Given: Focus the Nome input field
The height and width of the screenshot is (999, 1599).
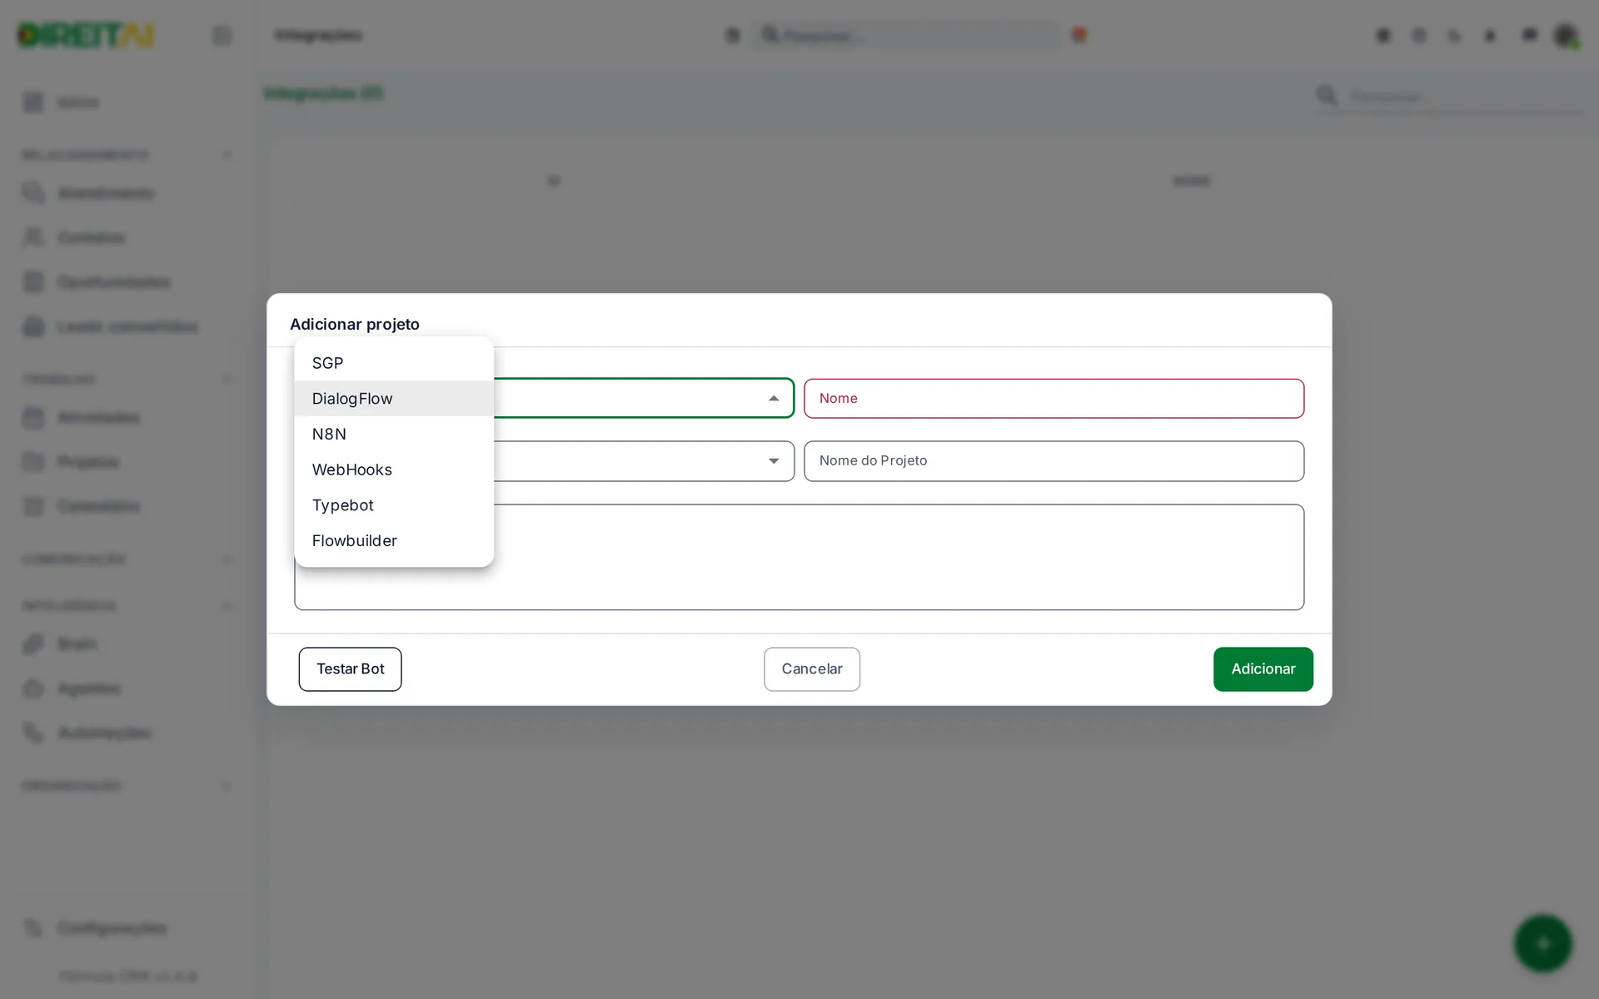Looking at the screenshot, I should (x=1054, y=399).
